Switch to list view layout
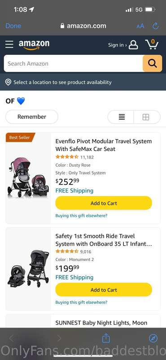The image size is (166, 360). (x=121, y=117)
